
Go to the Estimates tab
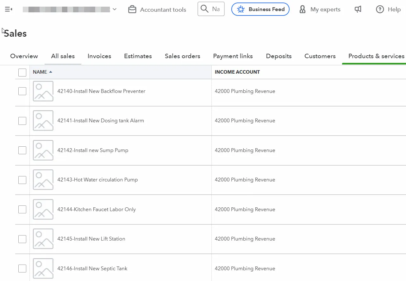138,56
